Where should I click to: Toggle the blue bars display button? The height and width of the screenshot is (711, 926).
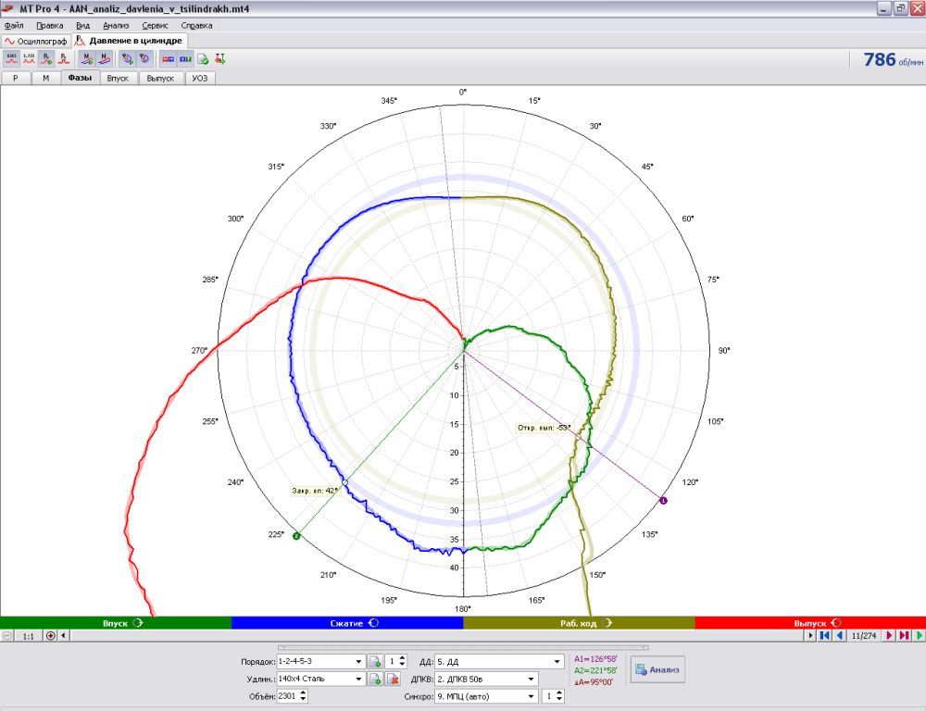(x=185, y=58)
